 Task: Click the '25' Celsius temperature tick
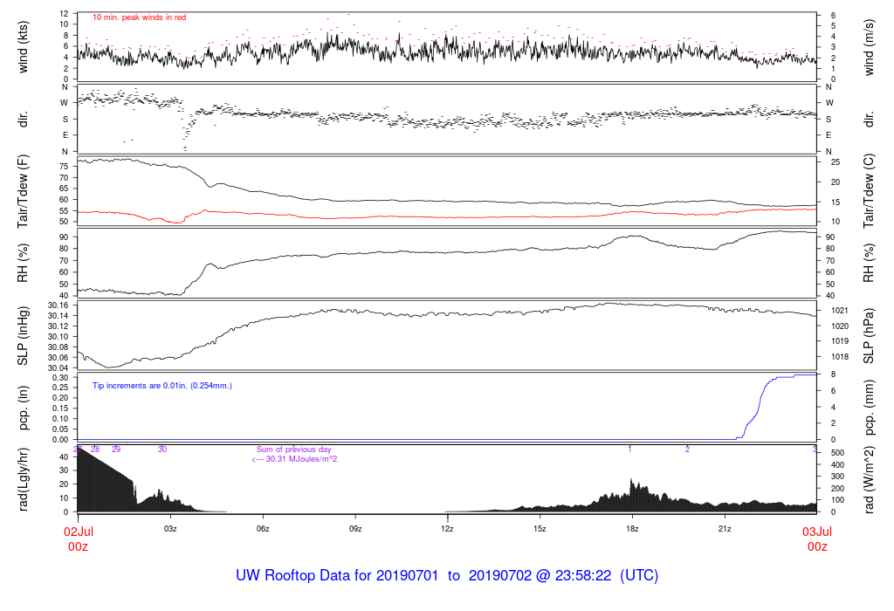[836, 162]
